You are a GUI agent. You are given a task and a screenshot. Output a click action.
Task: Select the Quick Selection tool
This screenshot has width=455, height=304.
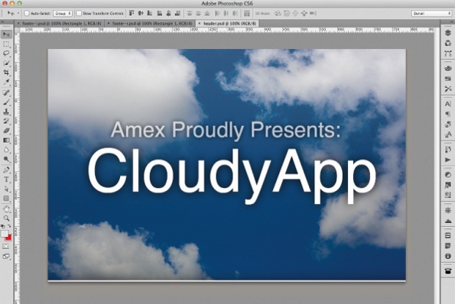[6, 63]
